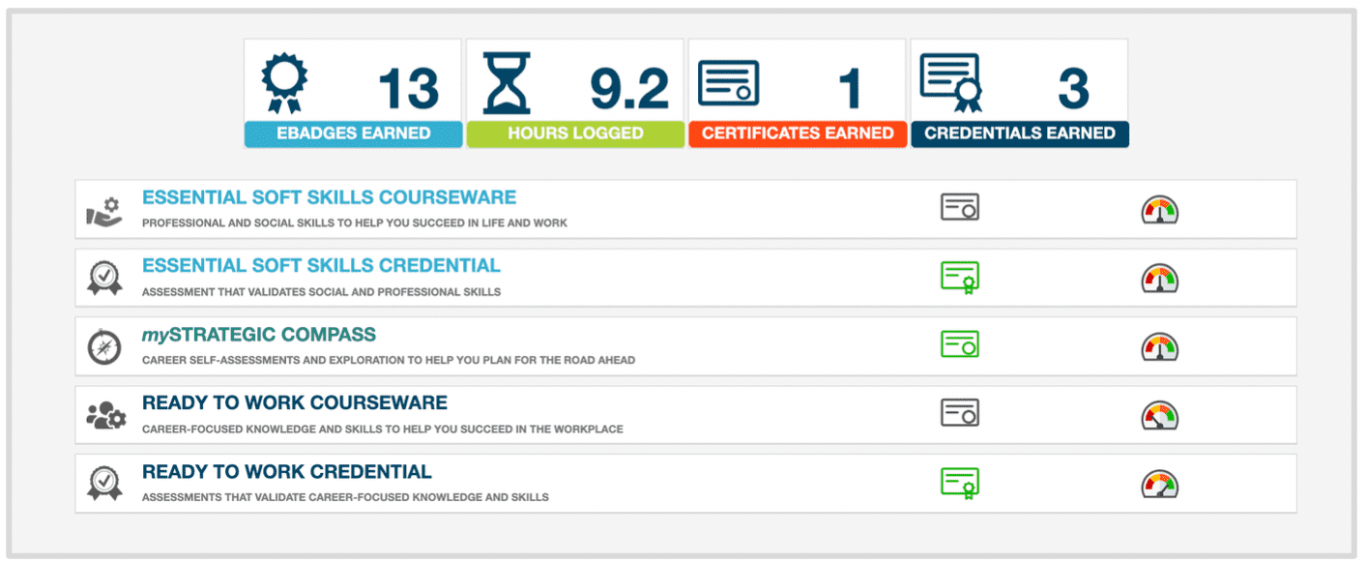Image resolution: width=1367 pixels, height=563 pixels.
Task: Open the Essential Soft Skills Credential title
Action: click(321, 266)
